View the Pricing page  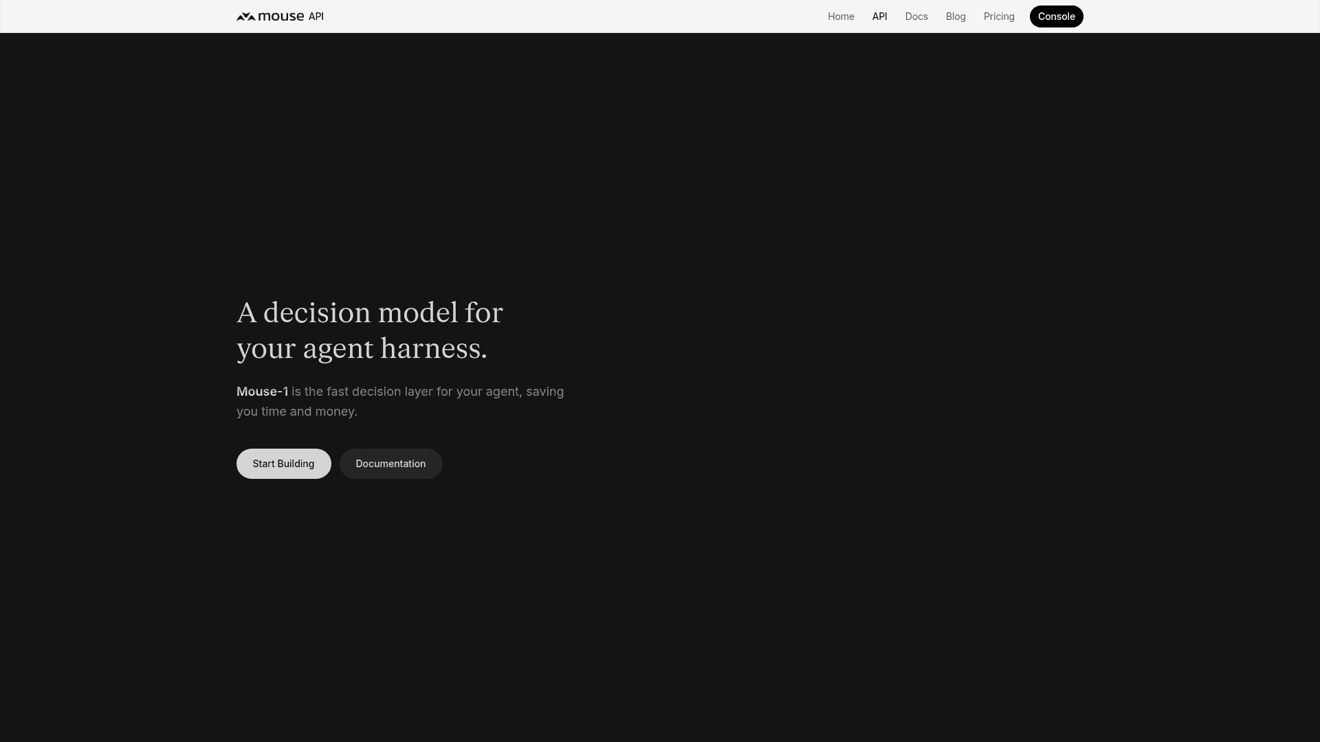point(999,16)
